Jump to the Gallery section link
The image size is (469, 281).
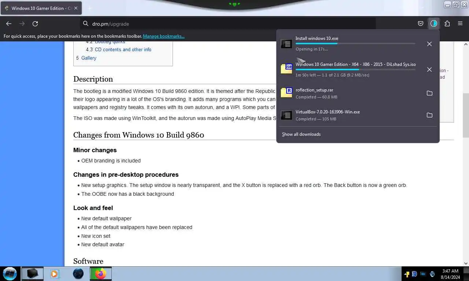click(x=89, y=58)
